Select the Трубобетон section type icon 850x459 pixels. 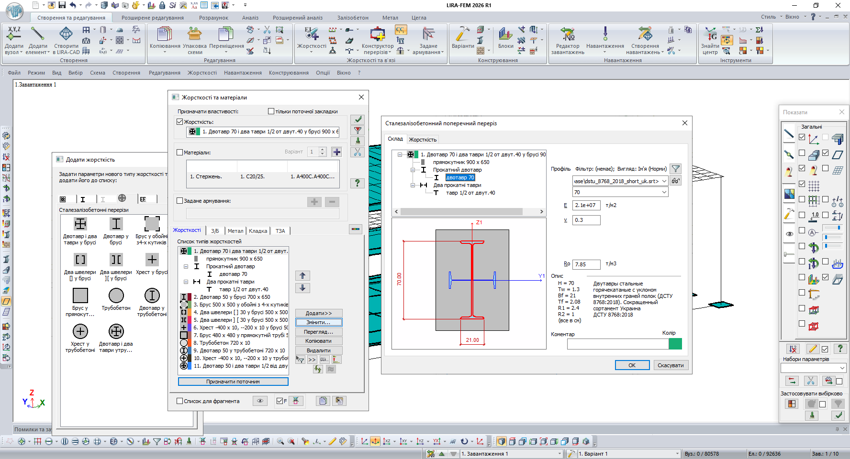click(116, 296)
